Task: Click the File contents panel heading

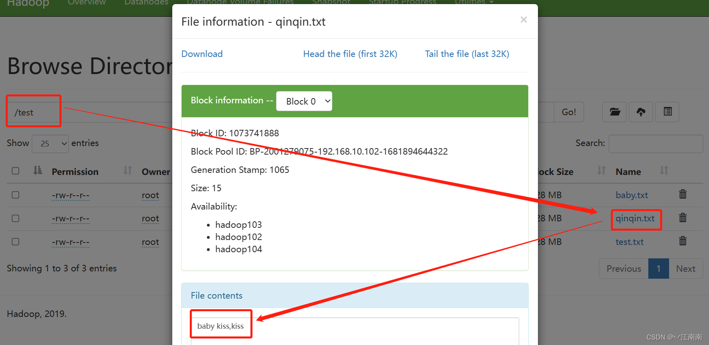Action: (355, 295)
